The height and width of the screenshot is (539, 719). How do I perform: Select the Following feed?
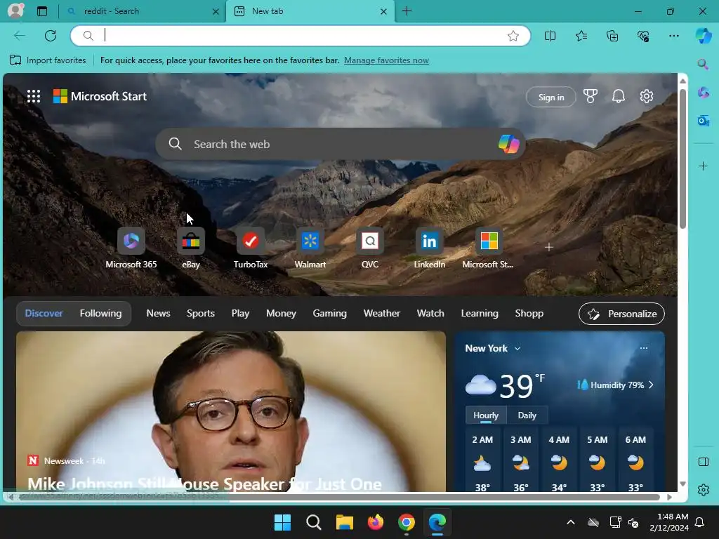[101, 314]
